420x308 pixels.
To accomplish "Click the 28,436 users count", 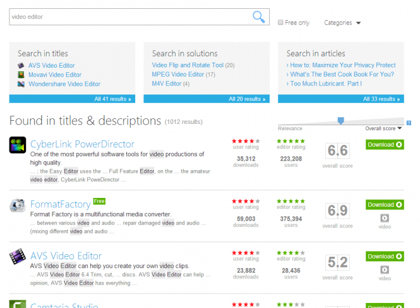I will [x=291, y=271].
